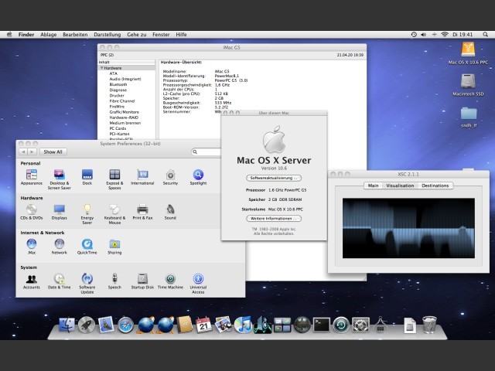Select the Visualisation tab in XSC
495x371 pixels.
(x=400, y=185)
